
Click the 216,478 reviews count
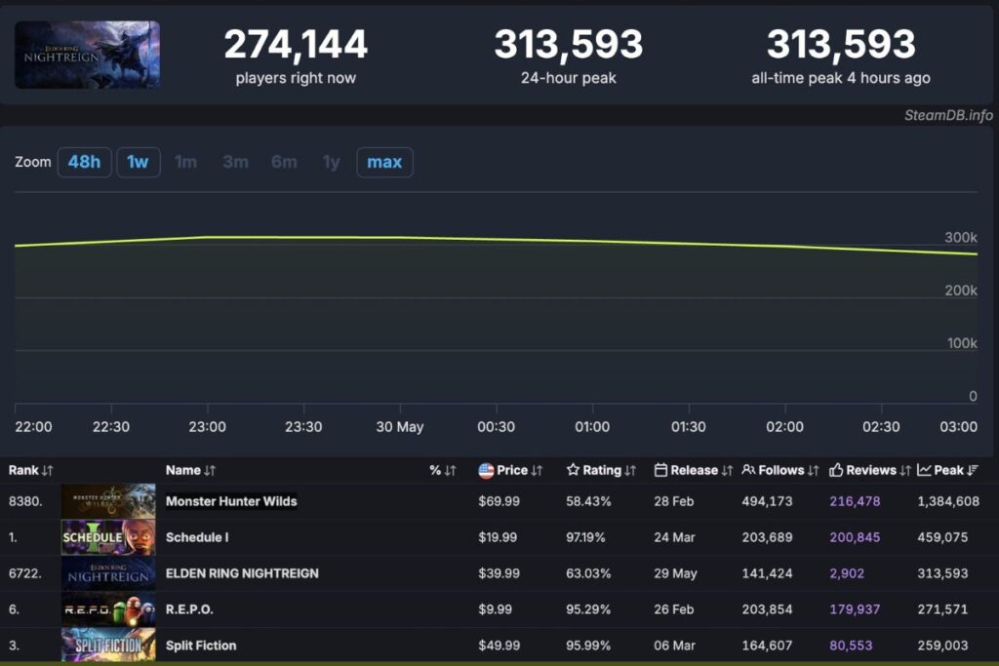tap(855, 501)
